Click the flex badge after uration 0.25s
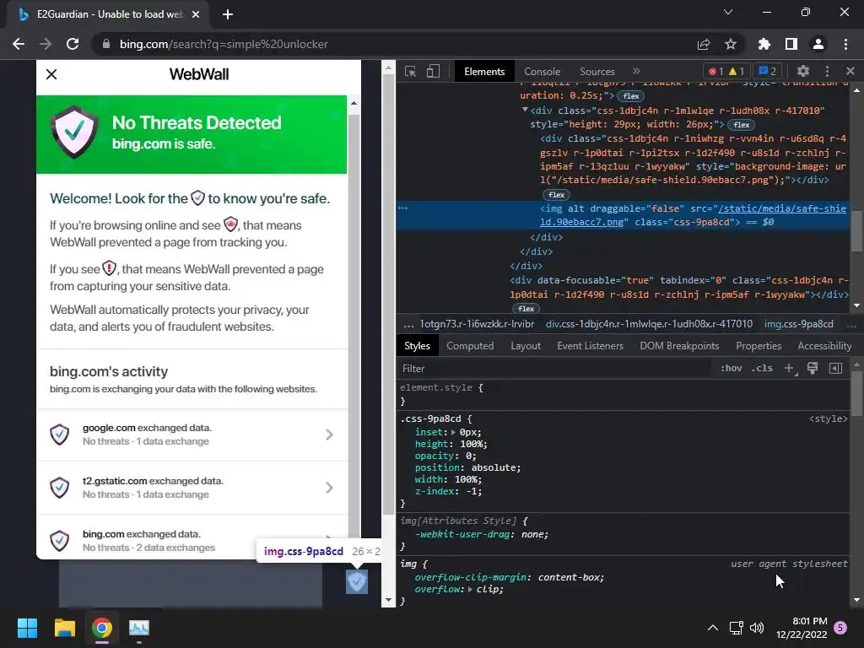This screenshot has width=864, height=648. 631,96
